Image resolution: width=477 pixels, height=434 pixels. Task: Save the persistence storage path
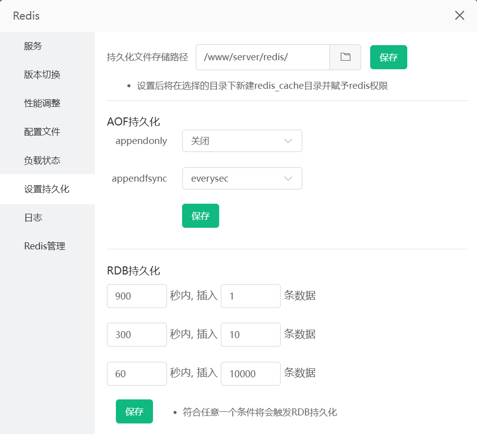[389, 57]
